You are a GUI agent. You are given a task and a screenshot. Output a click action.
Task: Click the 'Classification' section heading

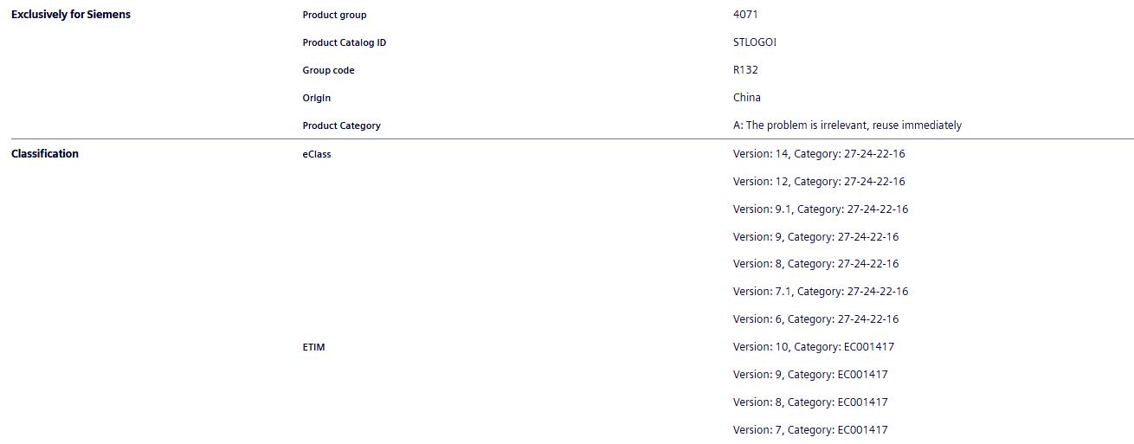(45, 154)
